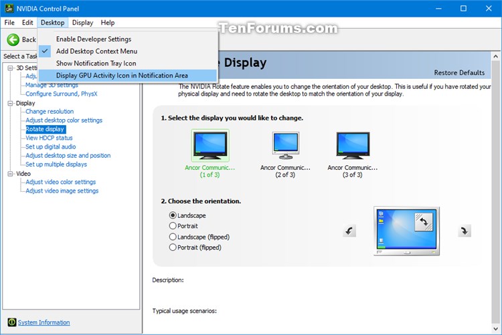
Task: Open Manage 3D settings
Action: pyautogui.click(x=52, y=85)
